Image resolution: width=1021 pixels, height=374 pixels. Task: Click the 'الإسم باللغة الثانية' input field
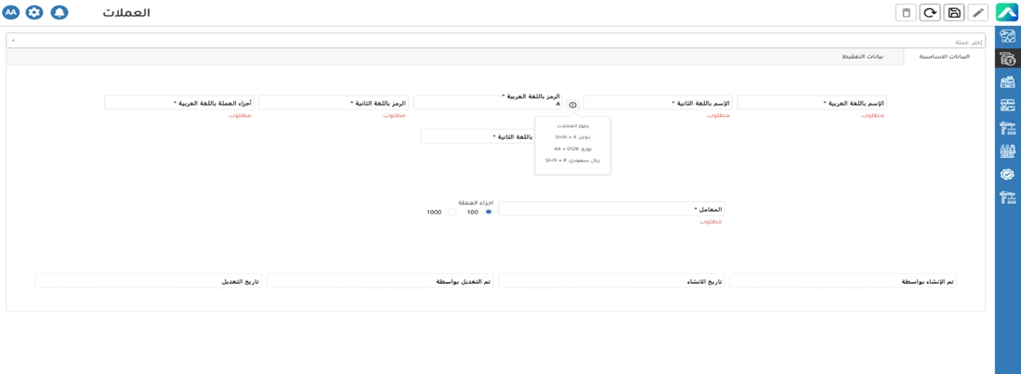pyautogui.click(x=656, y=103)
